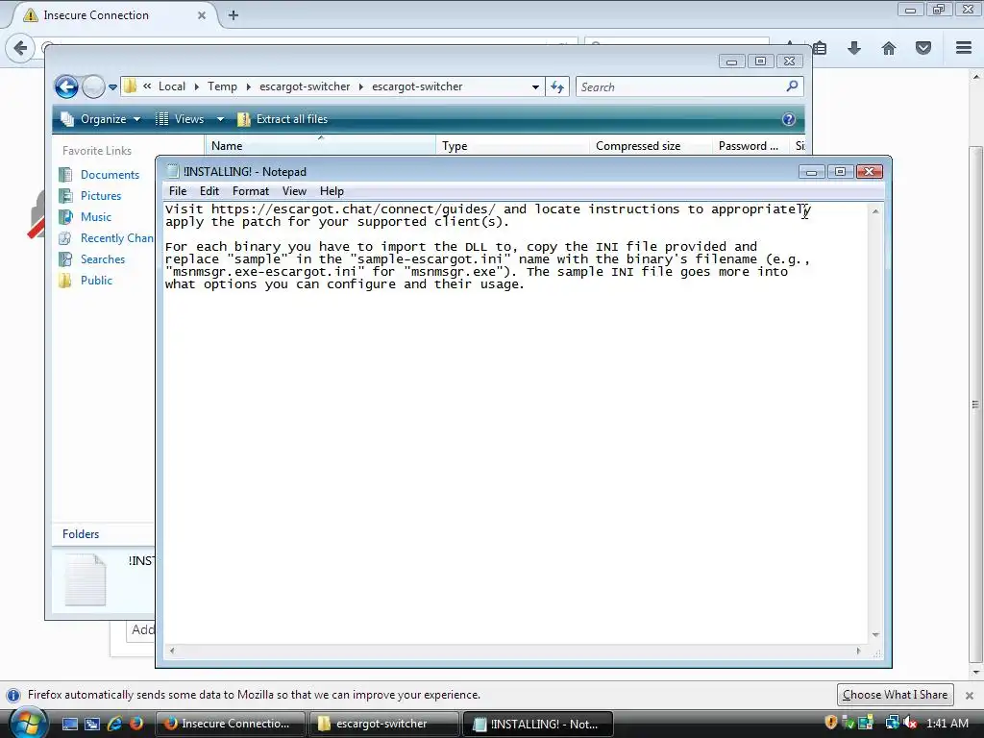Click the info icon on notification bar
This screenshot has height=738, width=984.
pos(12,696)
